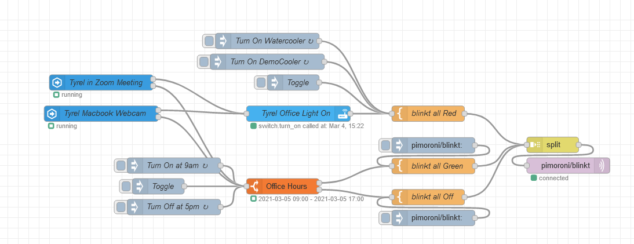Click arrow icon of pimoroni/blinkt: inject feeding blinkt all Off
Screen dimensions: 634x244
point(399,218)
